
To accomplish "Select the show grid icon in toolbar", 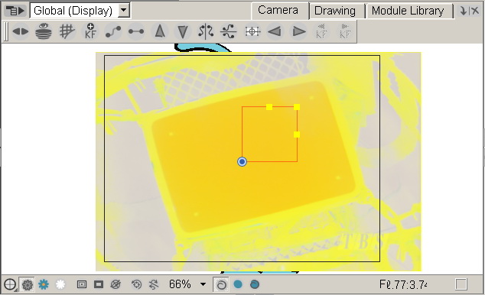I will [67, 31].
